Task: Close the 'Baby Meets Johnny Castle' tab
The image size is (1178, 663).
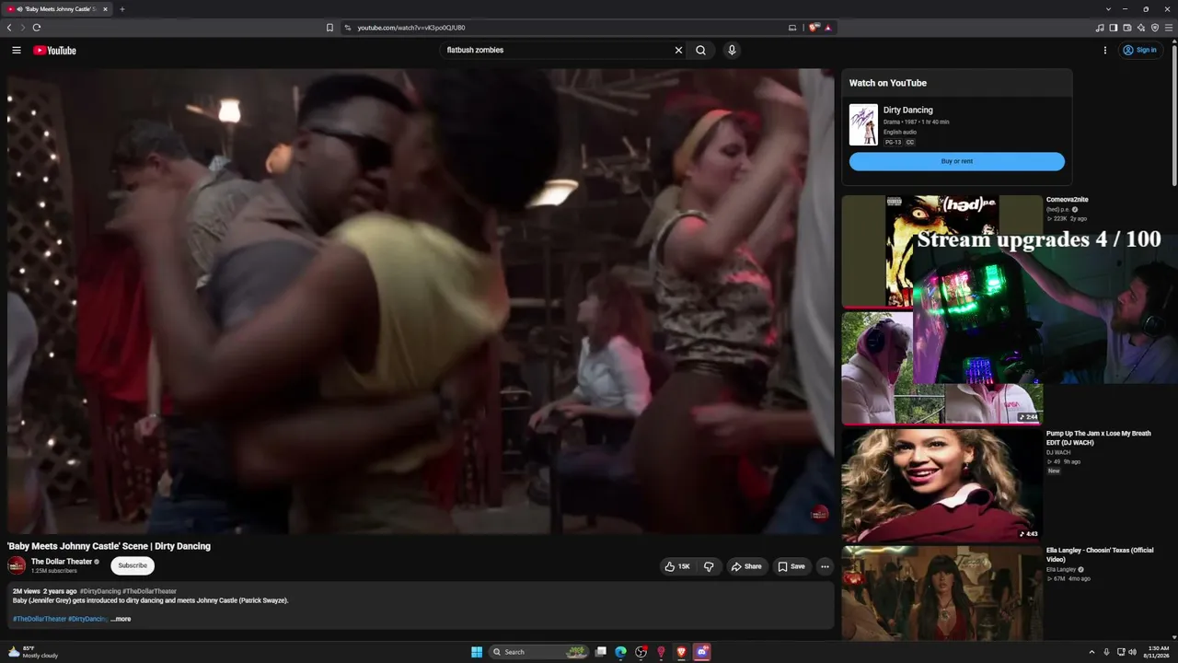Action: [105, 9]
